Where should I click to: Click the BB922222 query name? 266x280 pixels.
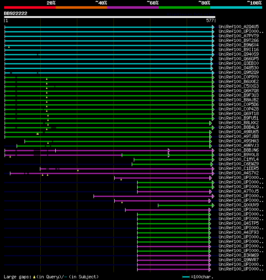(x=15, y=13)
